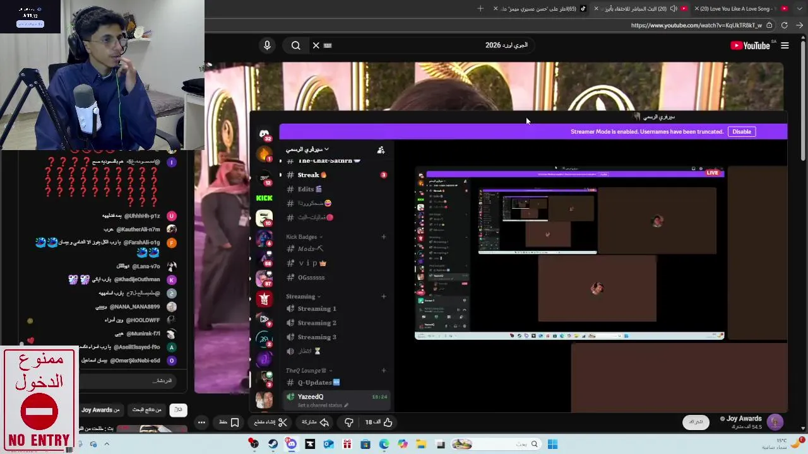The image size is (808, 454).
Task: Open Outlook from the taskbar
Action: [x=328, y=445]
